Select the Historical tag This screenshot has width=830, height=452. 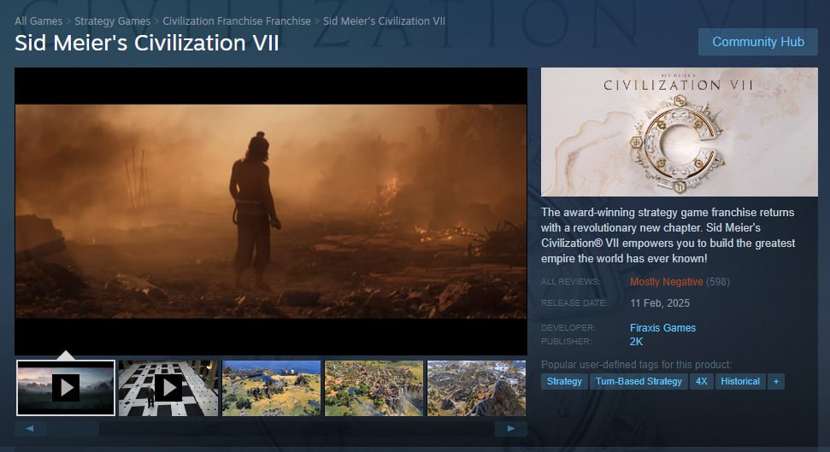739,381
